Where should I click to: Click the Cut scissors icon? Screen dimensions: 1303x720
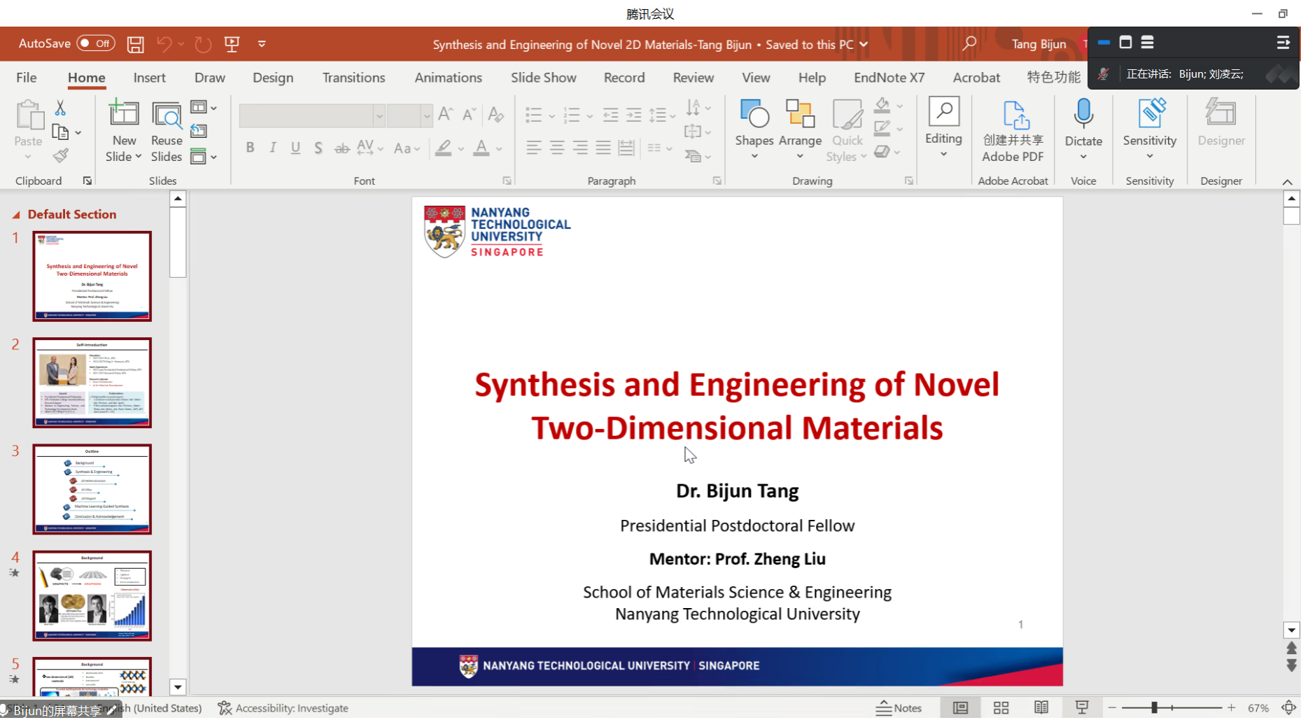tap(60, 108)
